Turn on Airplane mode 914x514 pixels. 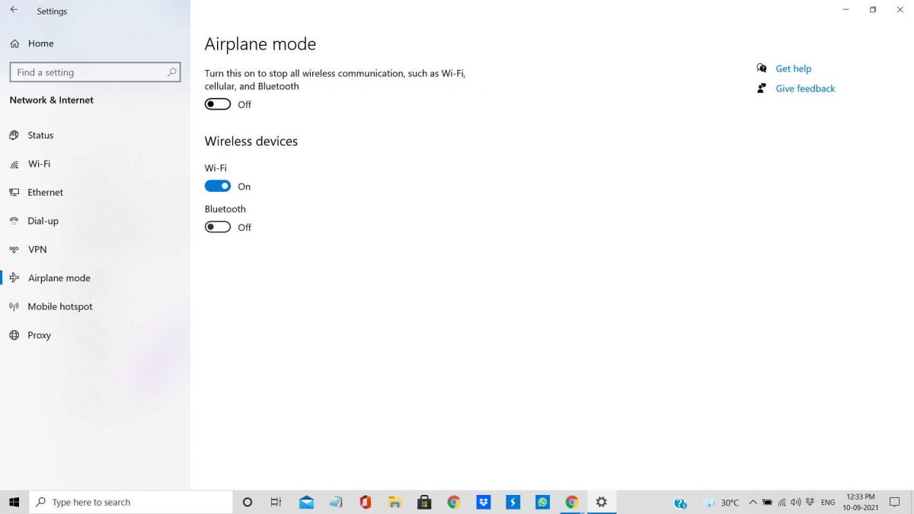[x=217, y=104]
